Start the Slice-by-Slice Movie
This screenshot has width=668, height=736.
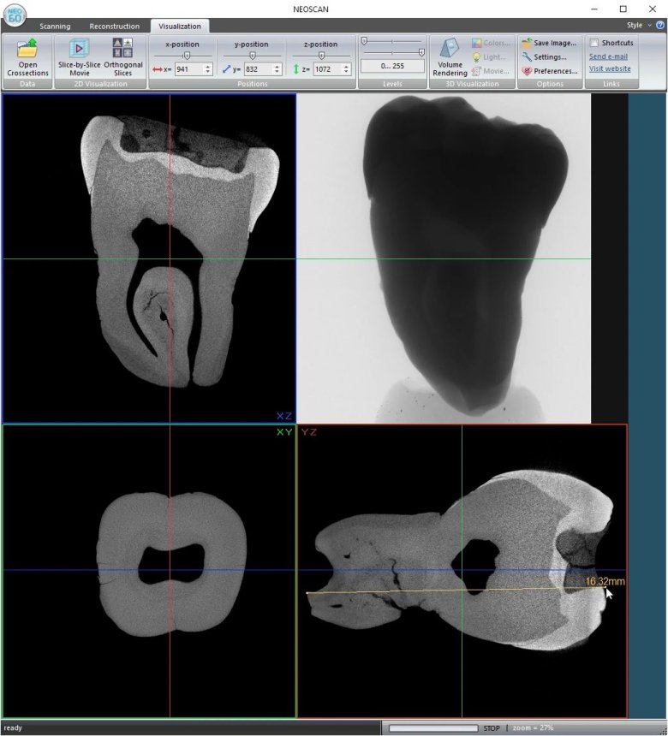click(79, 49)
